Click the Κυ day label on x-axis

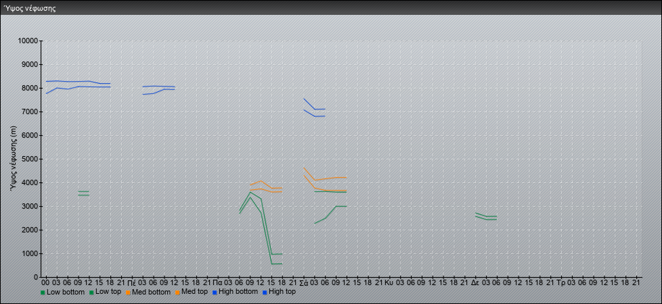(x=389, y=282)
